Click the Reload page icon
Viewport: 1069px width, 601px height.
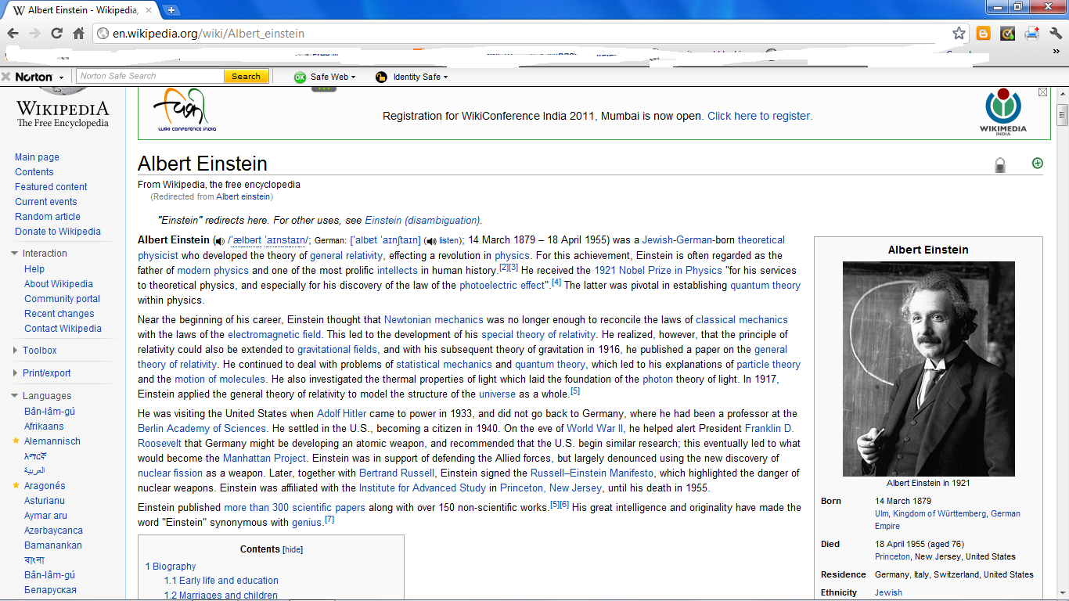55,33
